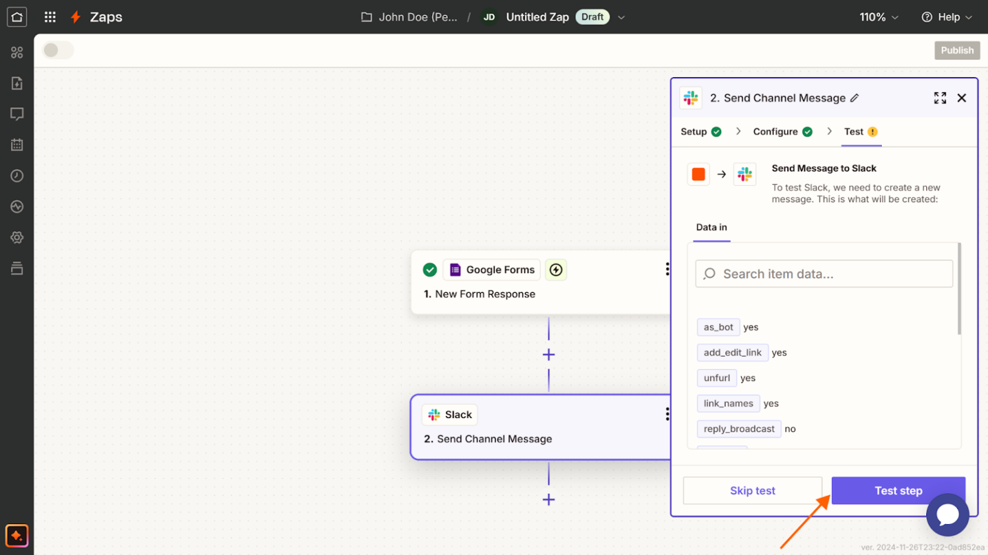Open the Zap history clock icon
Screen dimensions: 988x555
click(x=17, y=175)
